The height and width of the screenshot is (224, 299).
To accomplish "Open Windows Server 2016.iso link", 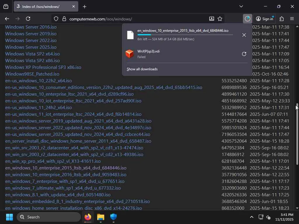I will click(31, 27).
